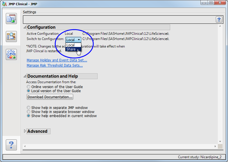Open the Switch to Configuration dropdown
The width and height of the screenshot is (228, 162).
coord(73,40)
